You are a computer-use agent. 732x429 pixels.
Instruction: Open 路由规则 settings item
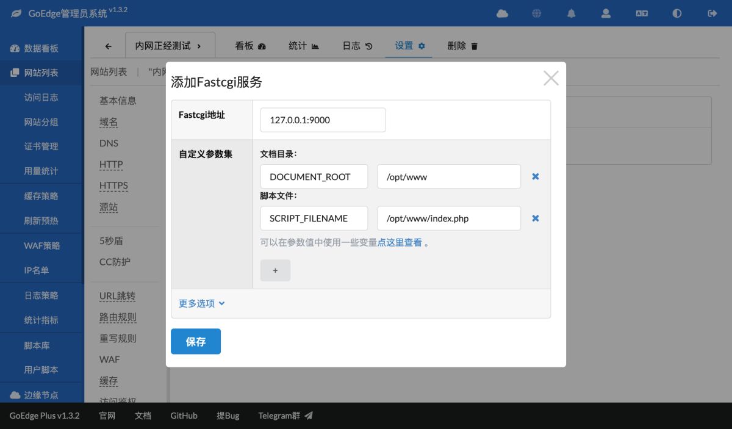pyautogui.click(x=118, y=317)
